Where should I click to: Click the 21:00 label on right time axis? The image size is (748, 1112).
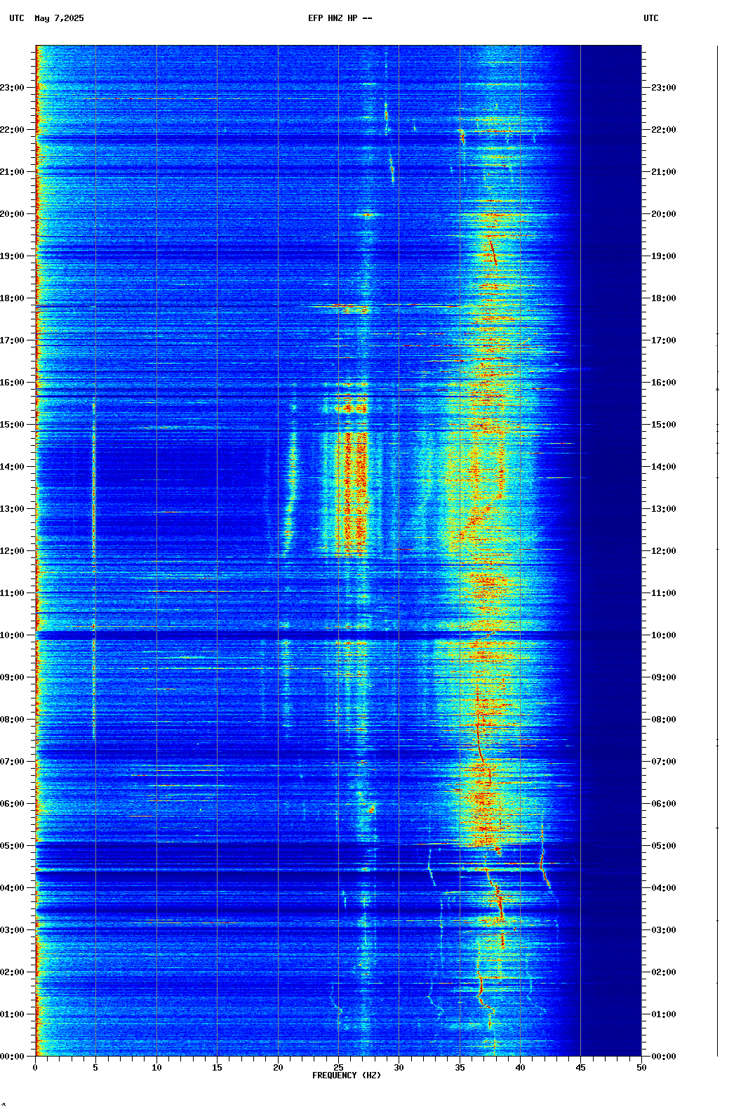[664, 172]
